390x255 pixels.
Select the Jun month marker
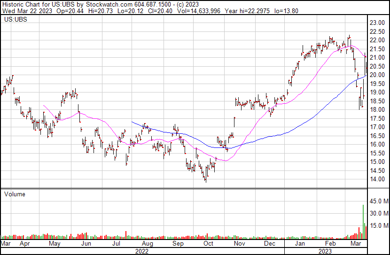(86, 244)
